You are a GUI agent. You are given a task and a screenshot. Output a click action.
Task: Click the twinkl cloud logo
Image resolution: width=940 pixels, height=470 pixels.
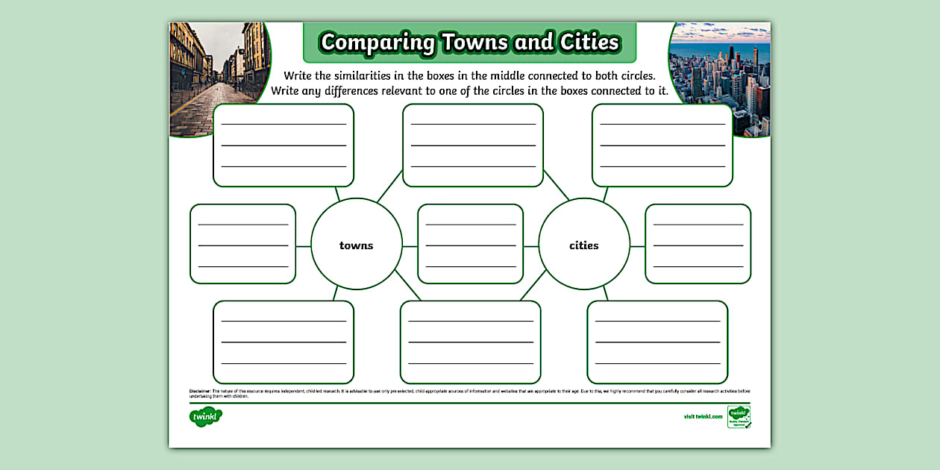click(207, 415)
